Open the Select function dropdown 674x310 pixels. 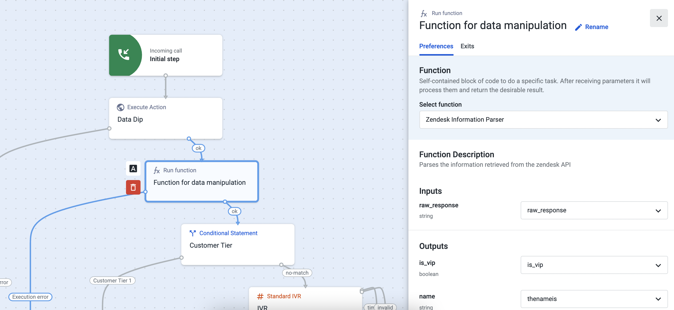coord(543,120)
